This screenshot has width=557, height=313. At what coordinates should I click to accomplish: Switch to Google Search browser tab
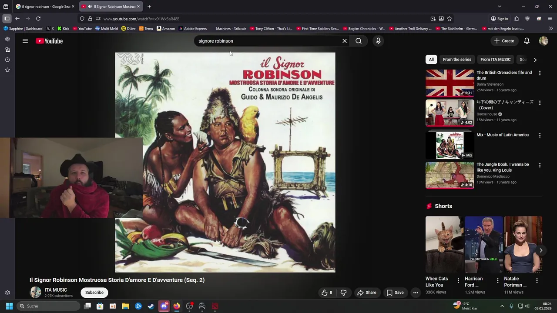[x=45, y=7]
